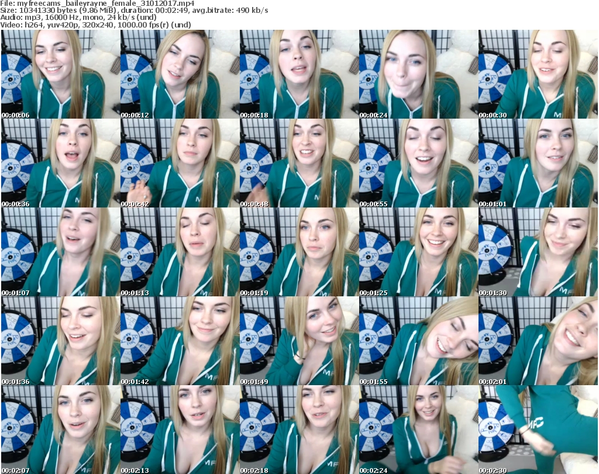Choose the frame timestamped 00:01:25

418,252
